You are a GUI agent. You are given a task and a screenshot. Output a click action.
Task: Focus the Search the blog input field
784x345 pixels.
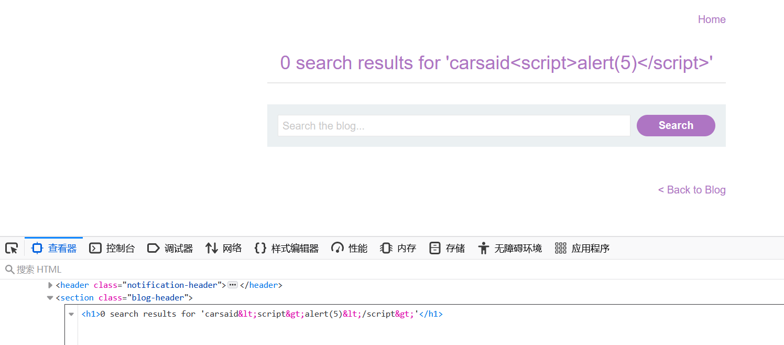pos(453,126)
